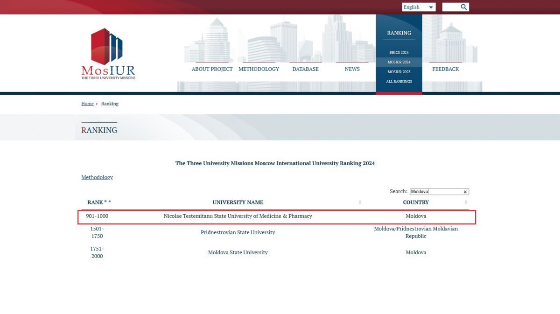The height and width of the screenshot is (314, 560).
Task: Click the table search field containing Moldova
Action: click(435, 192)
